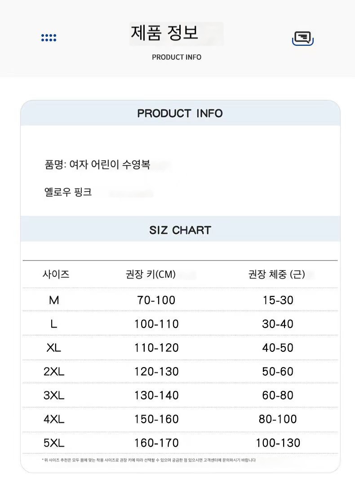Open the chat message icon

point(303,38)
